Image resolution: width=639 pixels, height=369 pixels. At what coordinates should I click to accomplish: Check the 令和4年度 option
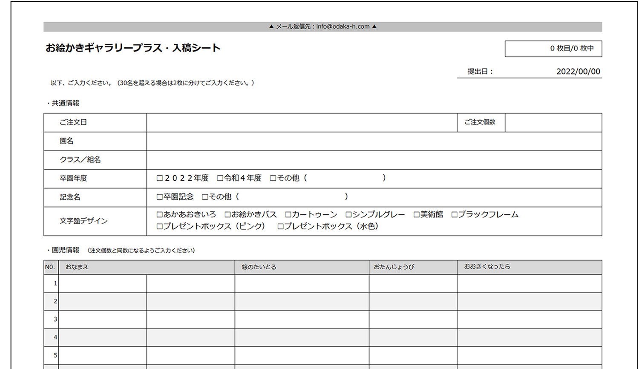220,178
